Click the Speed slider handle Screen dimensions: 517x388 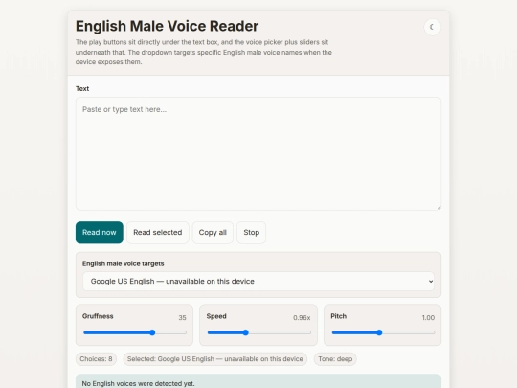point(245,332)
